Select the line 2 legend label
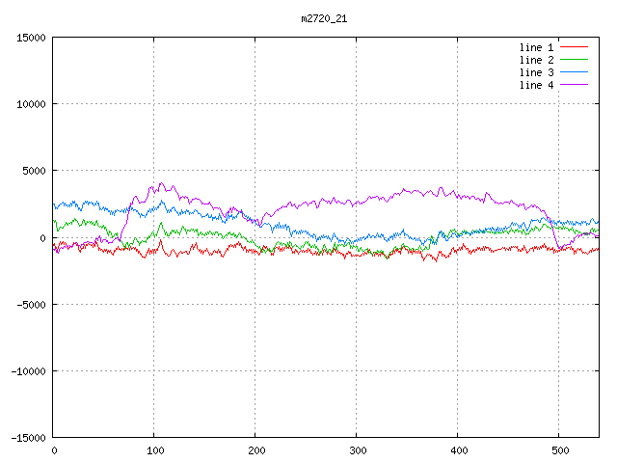Viewport: 617px width, 463px height. [537, 60]
